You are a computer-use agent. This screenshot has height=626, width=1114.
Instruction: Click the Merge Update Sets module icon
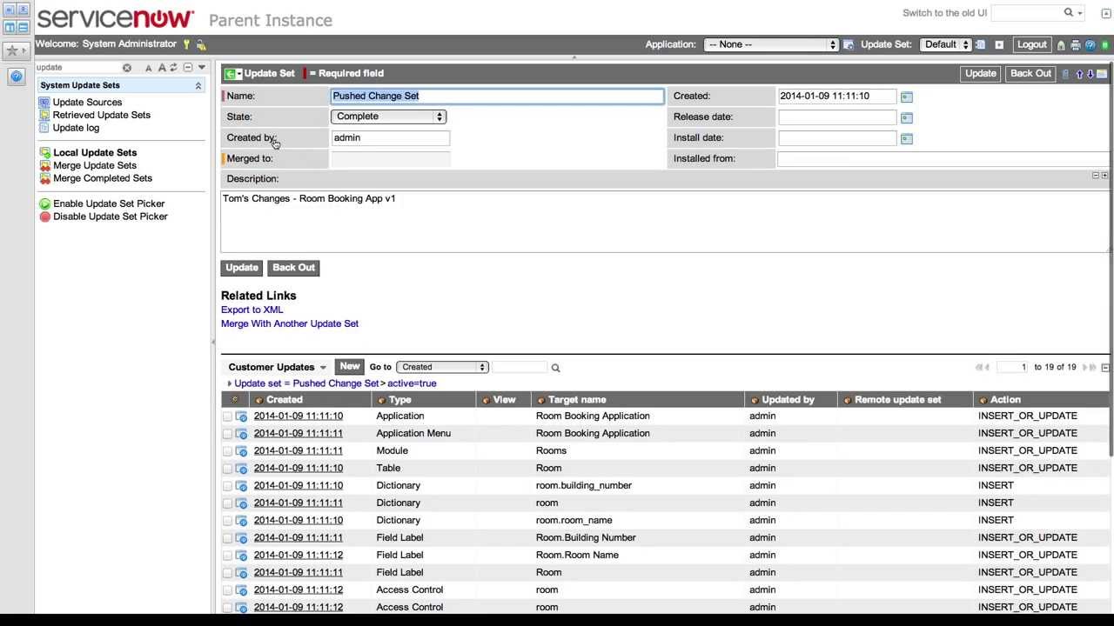pos(44,165)
